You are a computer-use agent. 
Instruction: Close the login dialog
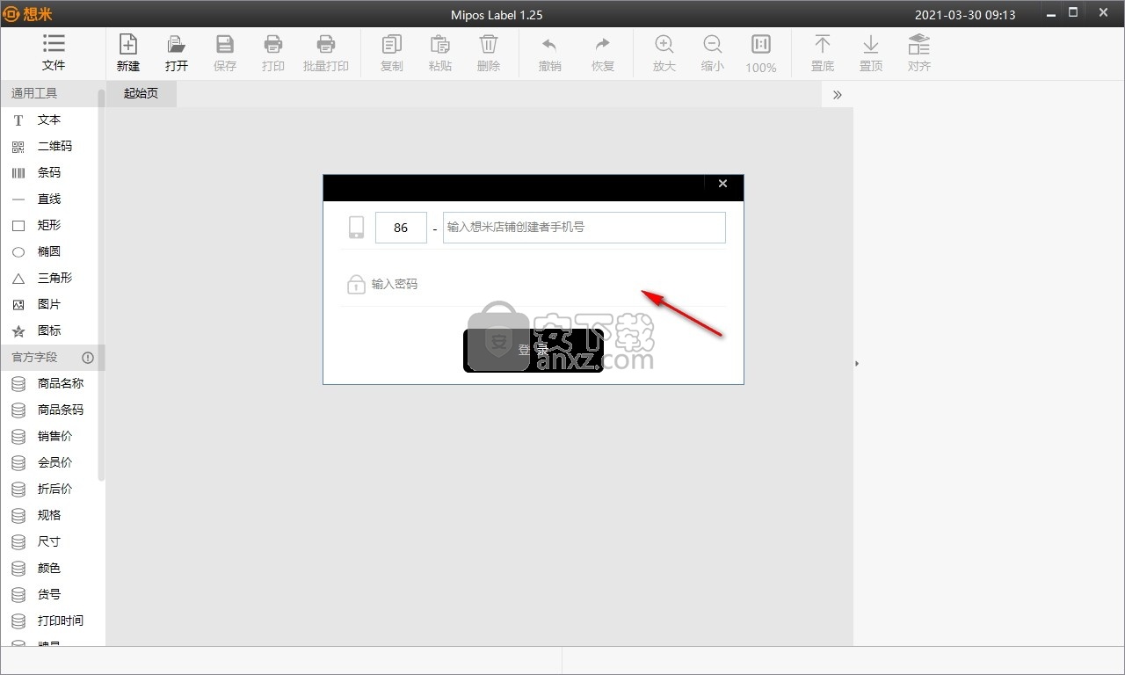[722, 184]
